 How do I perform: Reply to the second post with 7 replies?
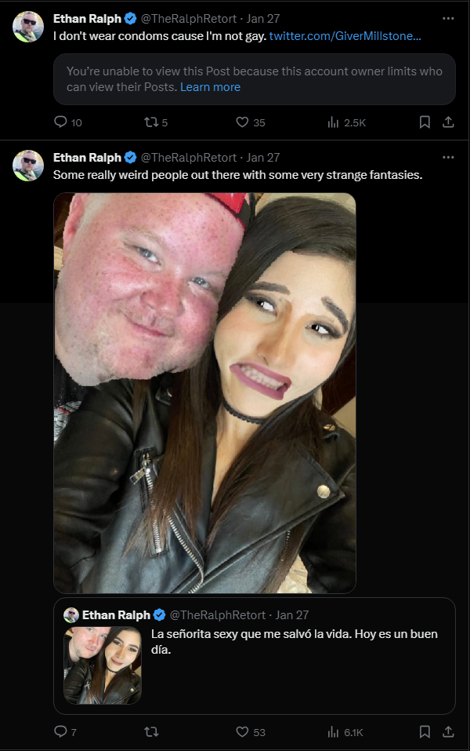point(65,731)
